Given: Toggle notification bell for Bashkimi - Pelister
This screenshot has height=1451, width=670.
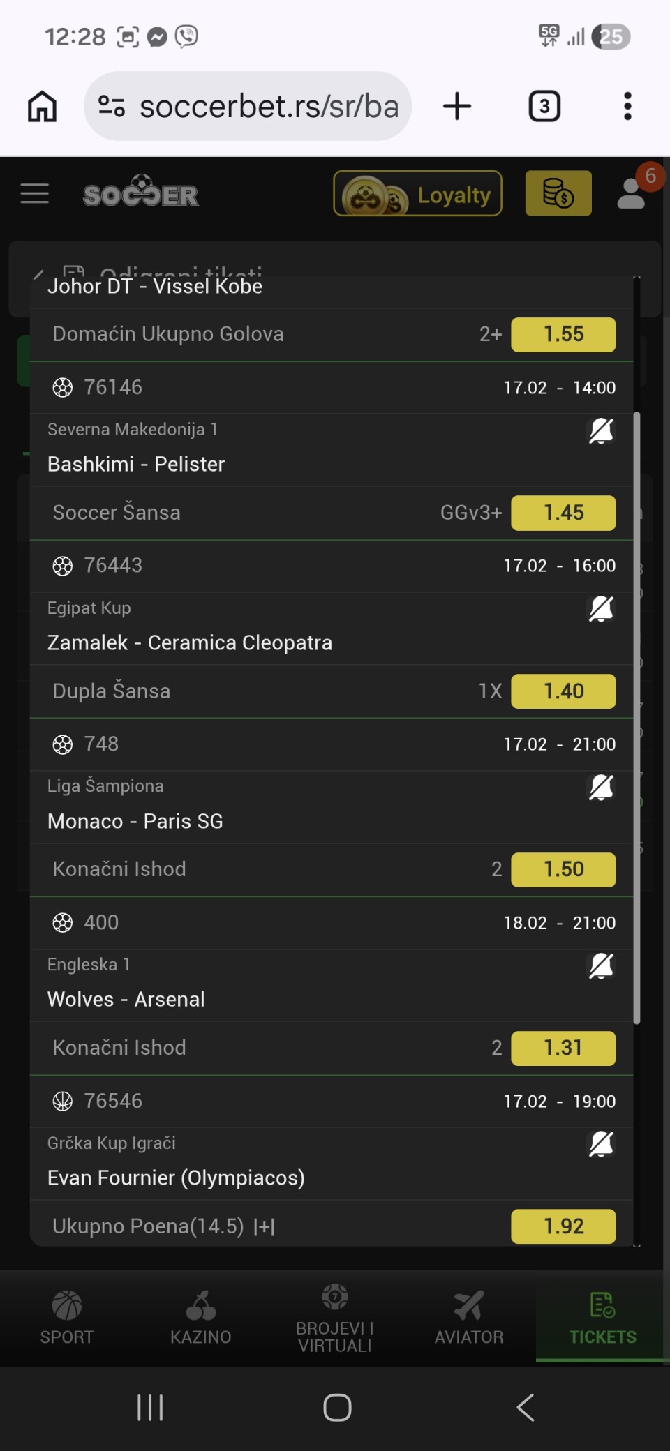Looking at the screenshot, I should tap(601, 431).
